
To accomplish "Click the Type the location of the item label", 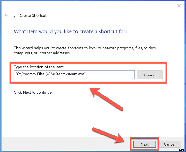I will [39, 67].
